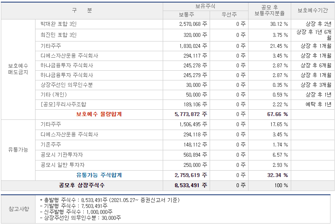Viewport: 336px width, 224px height.
Task: Select 하나금융투자 value '245,278 주'
Action: tap(195, 66)
